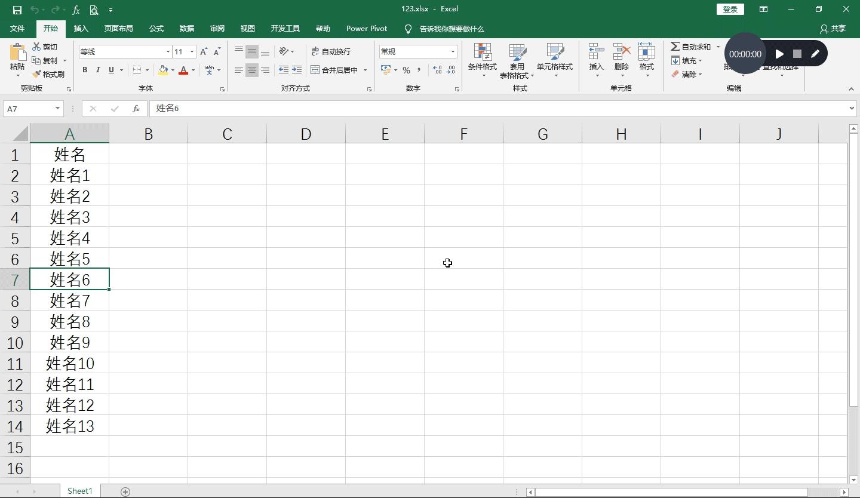Toggle bold formatting
860x498 pixels.
point(85,70)
